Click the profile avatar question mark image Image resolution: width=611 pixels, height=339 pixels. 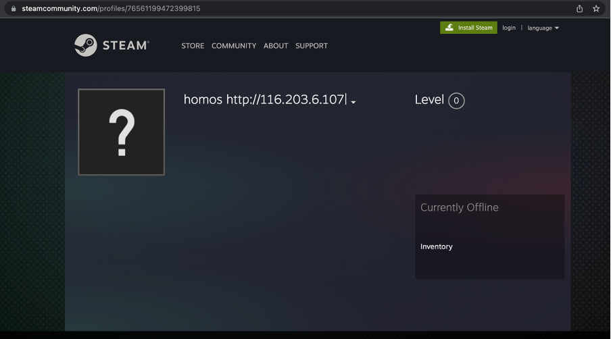[x=121, y=132]
